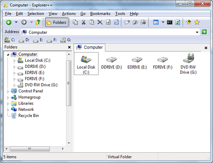Image resolution: width=213 pixels, height=163 pixels.
Task: Go back with the green Back arrow
Action: click(9, 22)
